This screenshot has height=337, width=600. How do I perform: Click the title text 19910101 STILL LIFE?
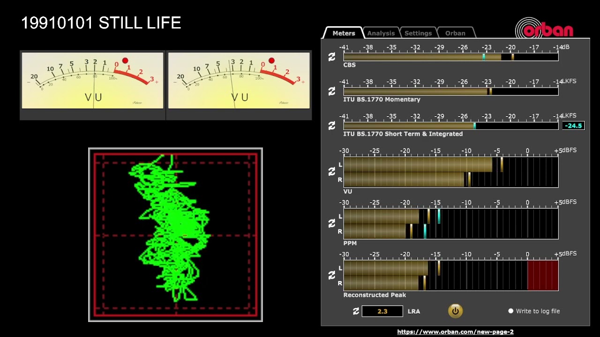[101, 23]
